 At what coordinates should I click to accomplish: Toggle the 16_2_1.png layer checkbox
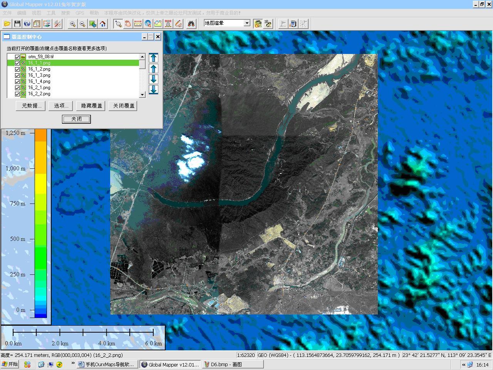tap(17, 87)
